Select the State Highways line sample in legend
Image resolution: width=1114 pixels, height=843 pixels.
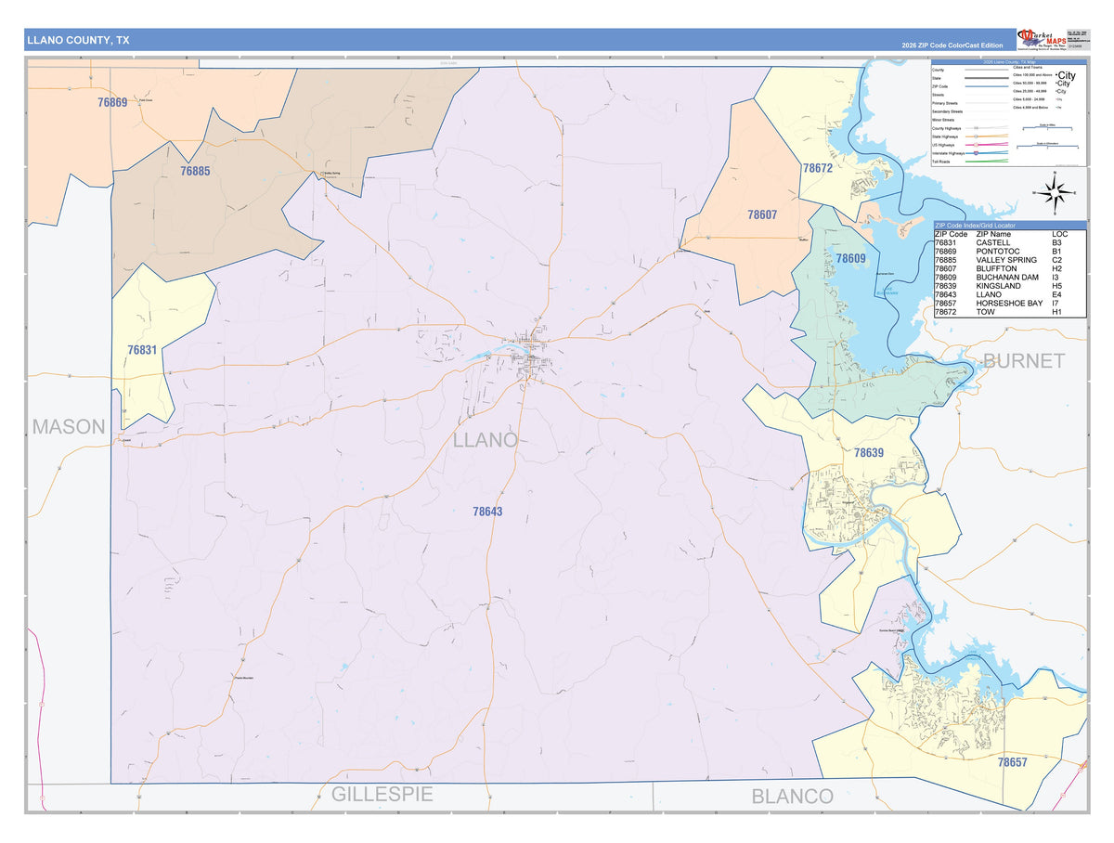point(987,136)
